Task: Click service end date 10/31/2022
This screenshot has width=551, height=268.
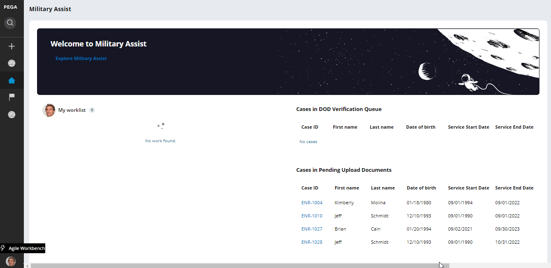Action: tap(507, 242)
